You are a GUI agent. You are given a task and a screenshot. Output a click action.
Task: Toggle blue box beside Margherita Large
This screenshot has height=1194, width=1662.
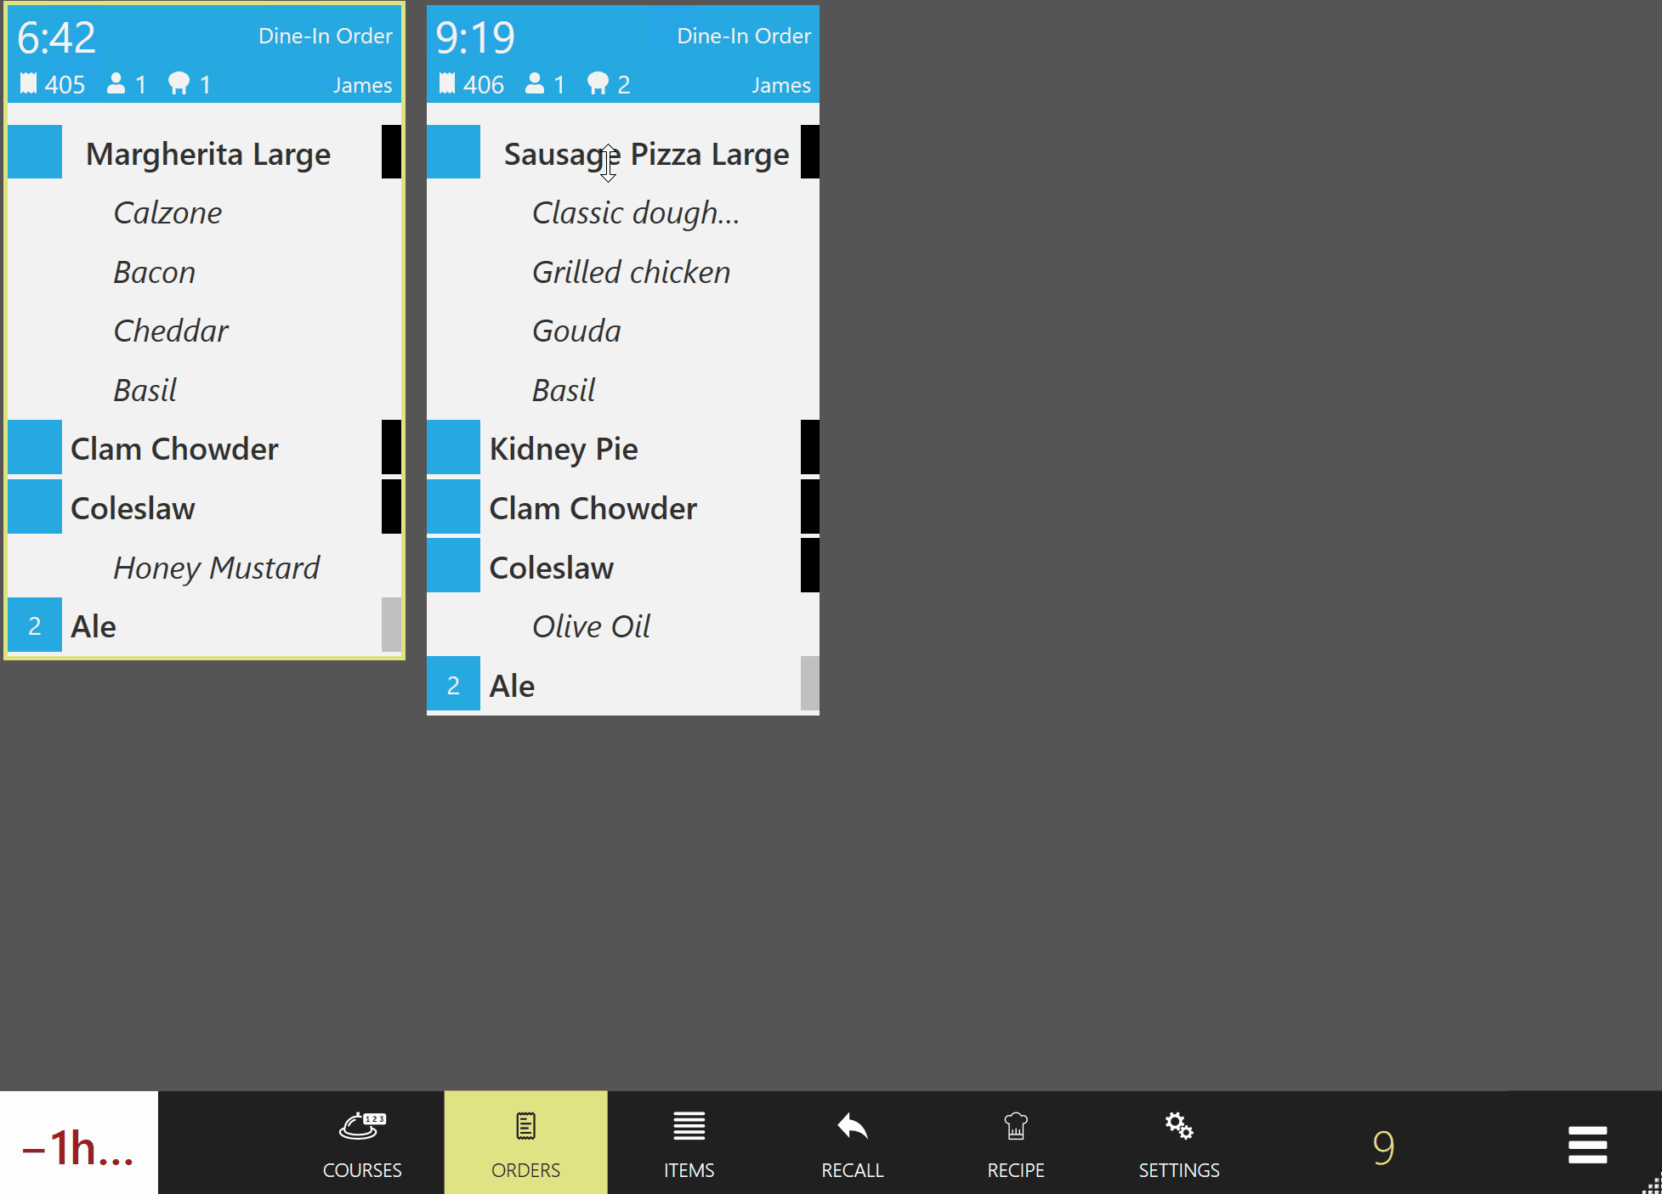click(35, 152)
